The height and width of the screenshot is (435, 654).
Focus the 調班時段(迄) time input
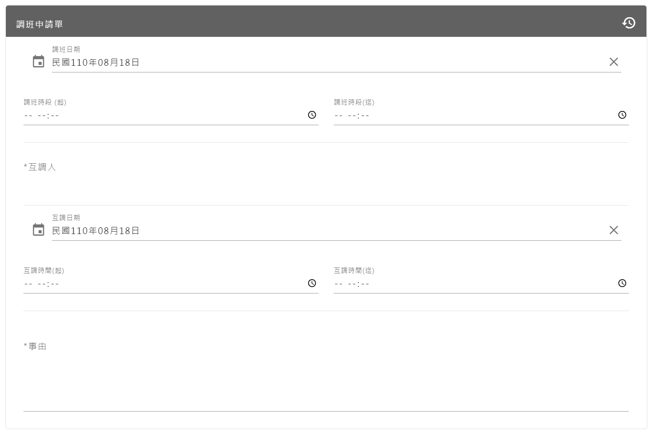pyautogui.click(x=461, y=116)
